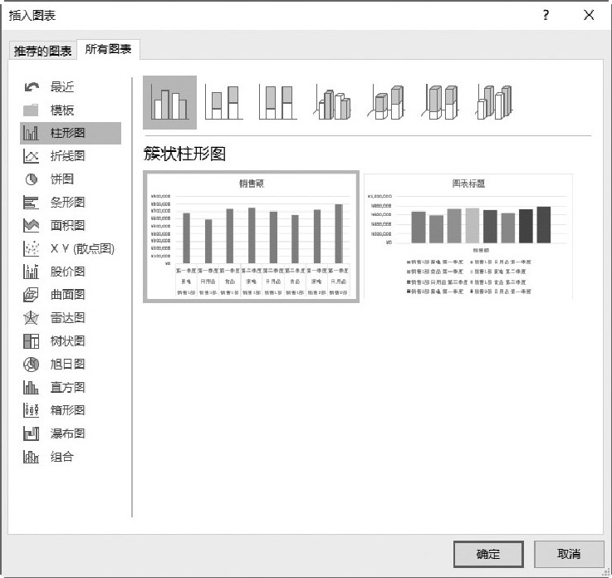This screenshot has width=612, height=578.
Task: Select the 树状图 list label
Action: pos(67,341)
